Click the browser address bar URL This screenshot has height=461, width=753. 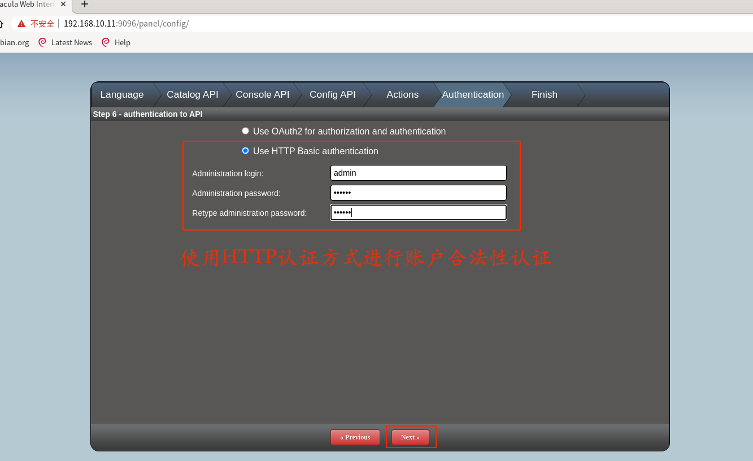pos(126,24)
